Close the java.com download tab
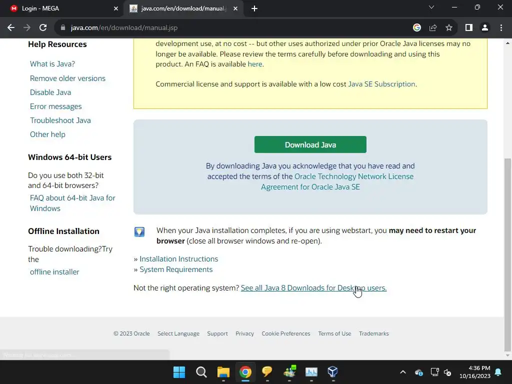Image resolution: width=512 pixels, height=384 pixels. [235, 8]
